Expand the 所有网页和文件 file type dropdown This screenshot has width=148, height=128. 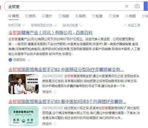[44, 25]
